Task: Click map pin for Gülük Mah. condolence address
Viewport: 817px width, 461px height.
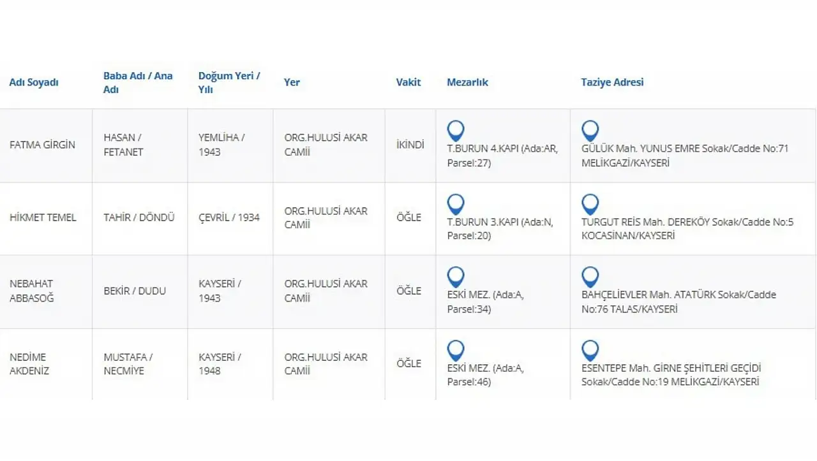Action: click(x=590, y=131)
